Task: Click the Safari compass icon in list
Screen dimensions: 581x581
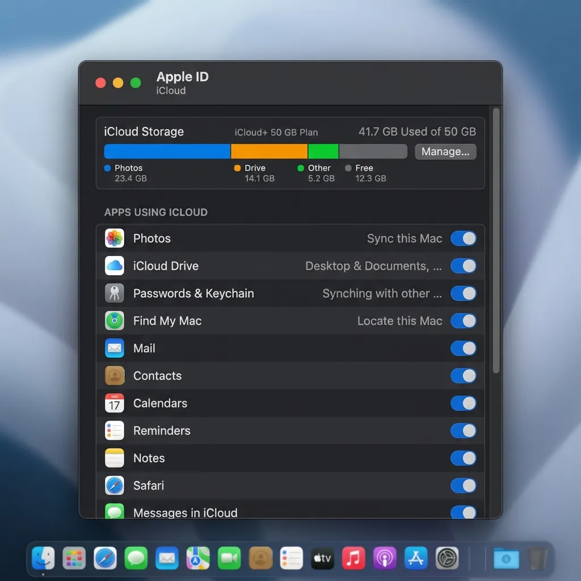Action: [x=115, y=485]
